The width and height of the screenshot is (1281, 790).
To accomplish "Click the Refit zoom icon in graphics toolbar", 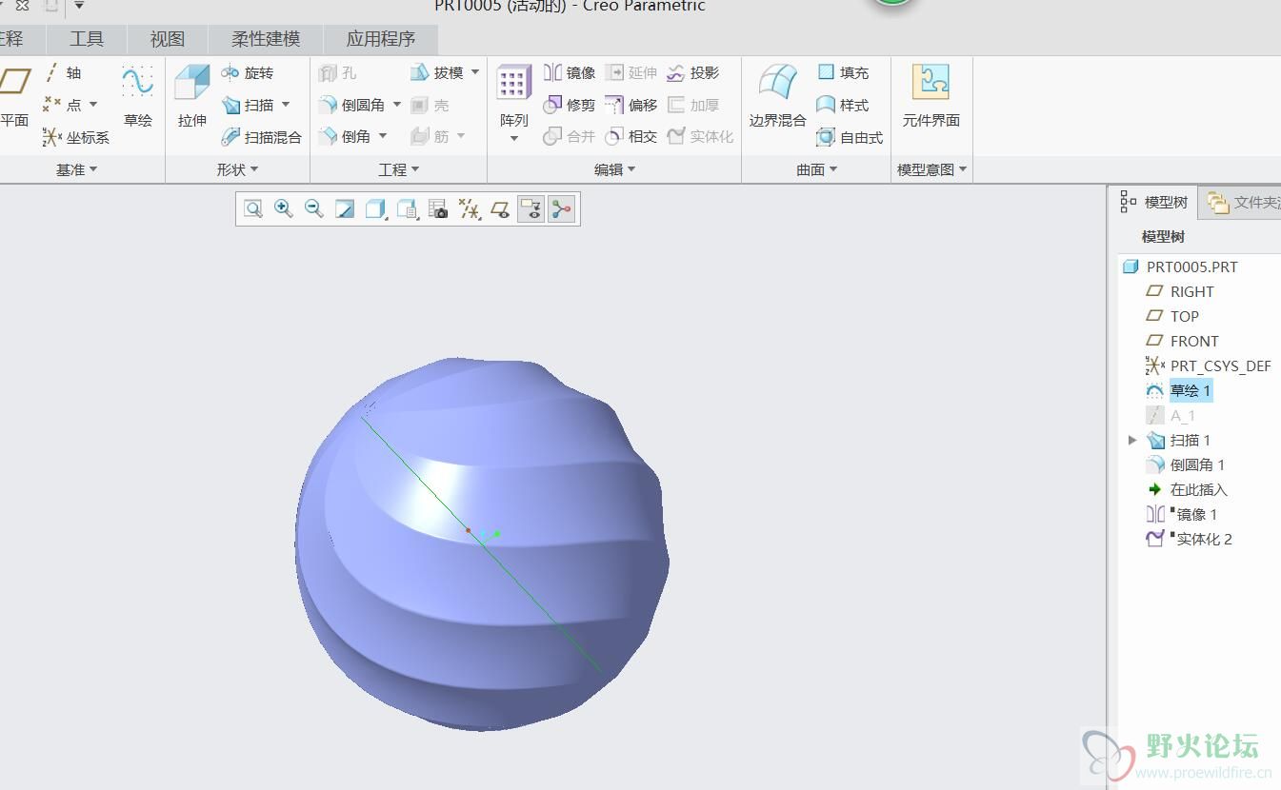I will pos(253,209).
